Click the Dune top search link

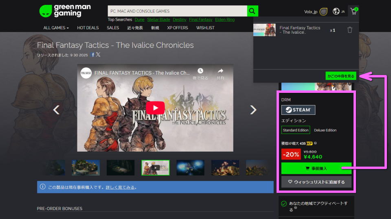(x=140, y=19)
